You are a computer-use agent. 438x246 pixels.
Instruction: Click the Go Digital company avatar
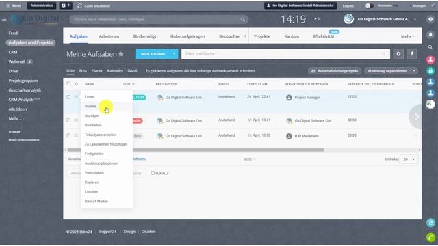[x=348, y=19]
